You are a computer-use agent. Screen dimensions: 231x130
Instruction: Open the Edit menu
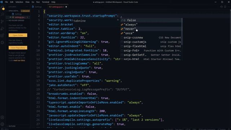click(x=12, y=2)
